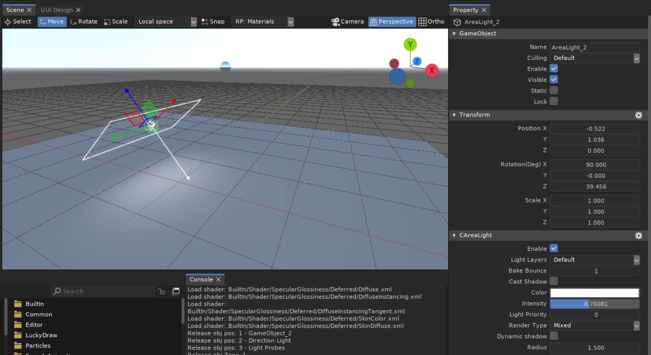This screenshot has height=355, width=651.
Task: Open the Editor folder
Action: [x=29, y=325]
